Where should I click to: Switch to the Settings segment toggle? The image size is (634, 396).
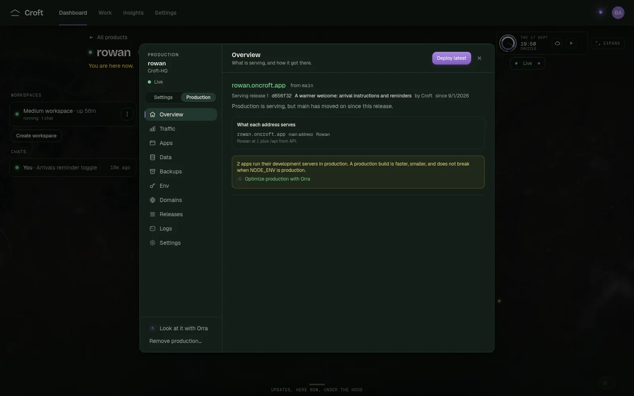click(163, 97)
